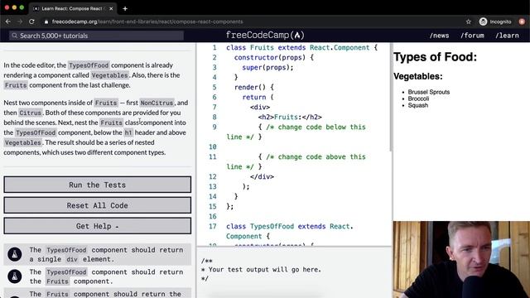Click 'class Fruits extends React.Component' code line

click(301, 48)
